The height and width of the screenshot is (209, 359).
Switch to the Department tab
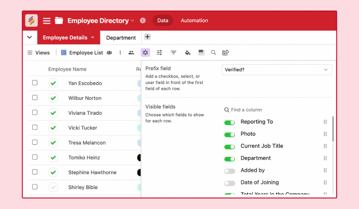pyautogui.click(x=121, y=38)
